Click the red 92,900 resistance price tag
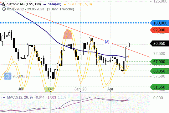 pyautogui.click(x=160, y=30)
